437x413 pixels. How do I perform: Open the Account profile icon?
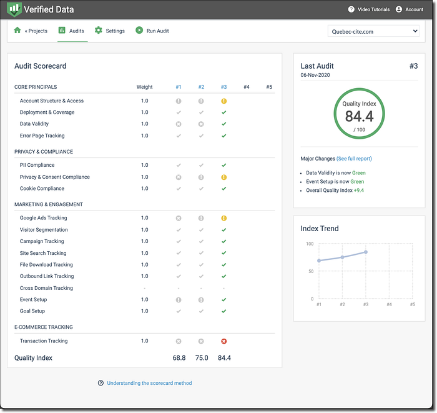(x=399, y=9)
